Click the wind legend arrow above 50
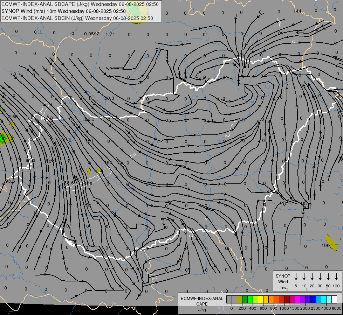The height and width of the screenshot is (315, 343). click(328, 277)
